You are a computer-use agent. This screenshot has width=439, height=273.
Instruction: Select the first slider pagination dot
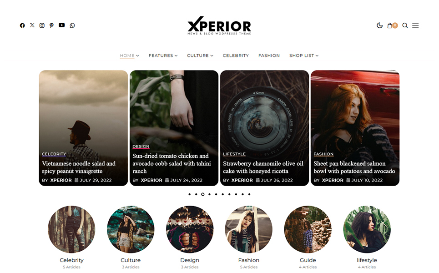click(x=190, y=194)
